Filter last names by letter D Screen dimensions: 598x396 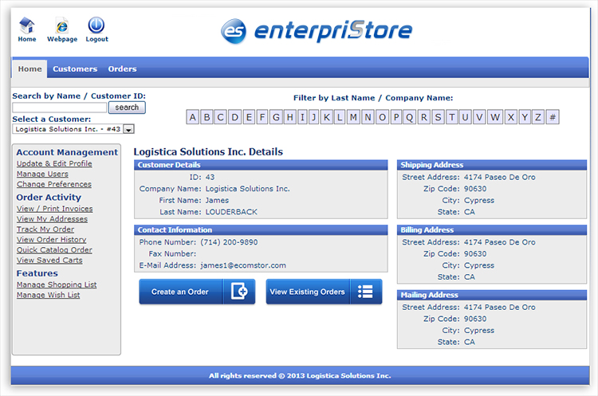235,117
